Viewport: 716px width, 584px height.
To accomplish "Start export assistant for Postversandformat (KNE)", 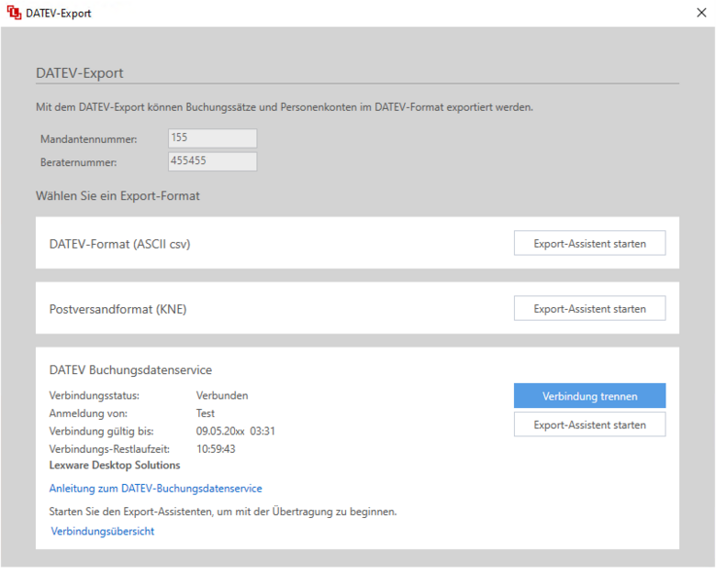I will (589, 308).
